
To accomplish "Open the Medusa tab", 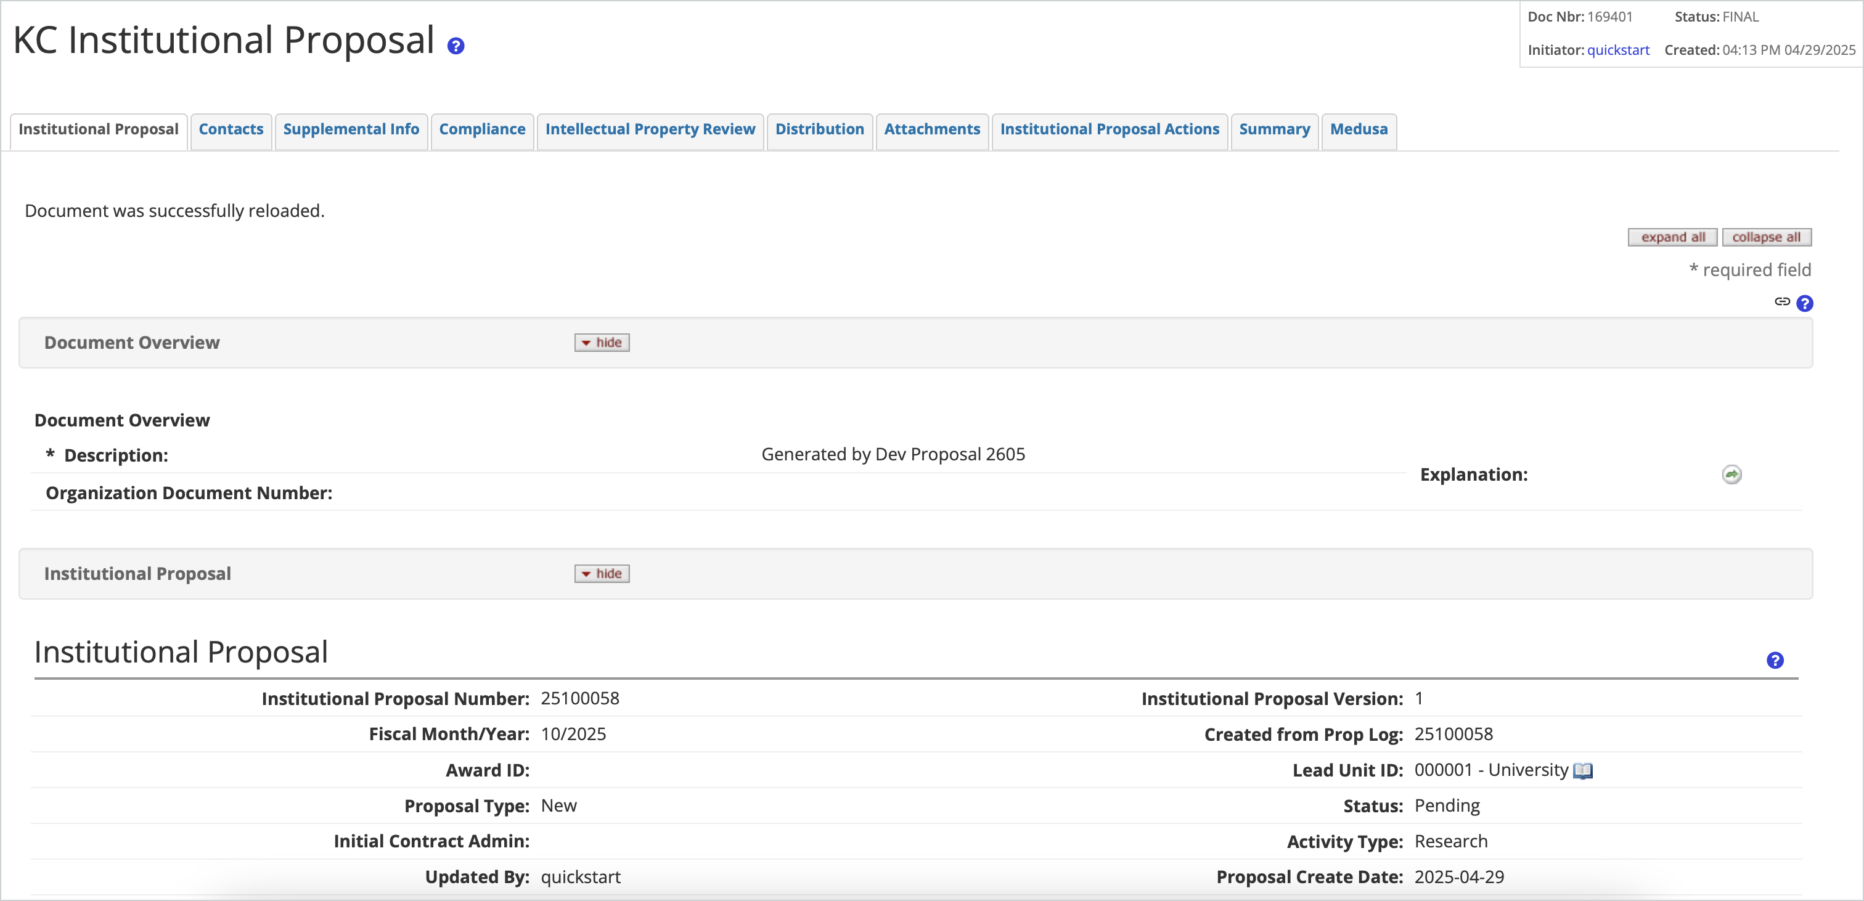I will click(1359, 129).
